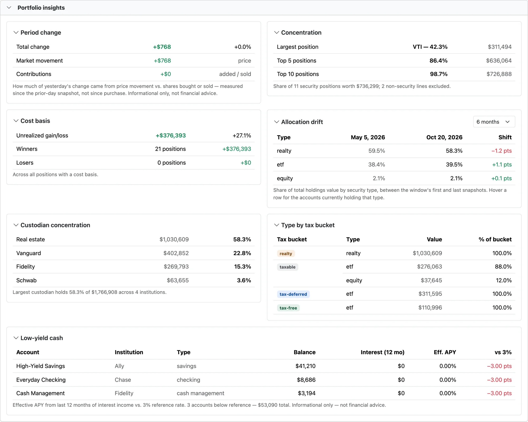Click the tax-free bucket badge
Screen dimensions: 528x422
288,308
